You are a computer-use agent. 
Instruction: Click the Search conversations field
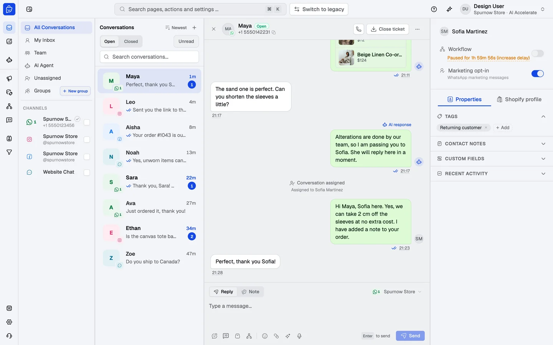pos(149,57)
